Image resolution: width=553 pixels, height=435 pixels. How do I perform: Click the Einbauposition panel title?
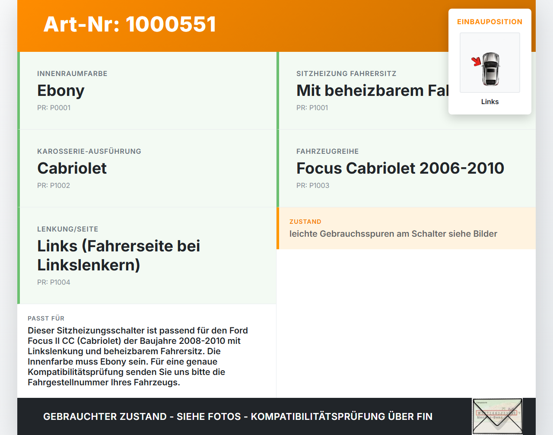coord(490,22)
